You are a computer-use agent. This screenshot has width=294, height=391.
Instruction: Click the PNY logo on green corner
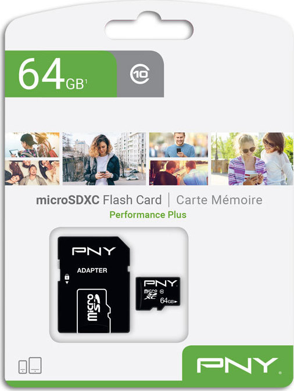click(237, 365)
